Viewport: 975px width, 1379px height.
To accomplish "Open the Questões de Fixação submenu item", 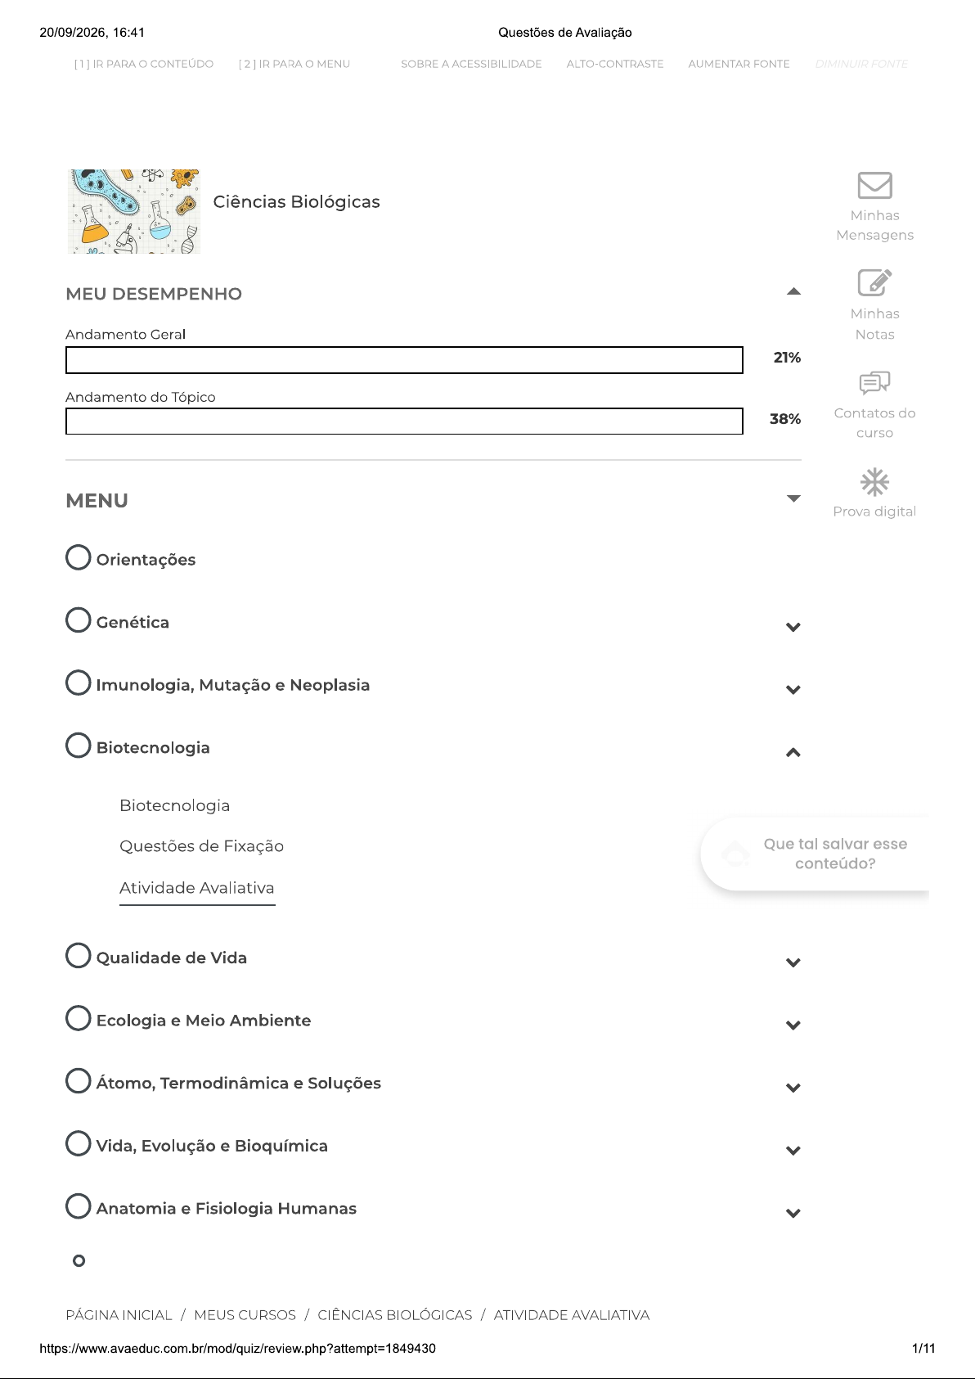I will click(x=201, y=846).
